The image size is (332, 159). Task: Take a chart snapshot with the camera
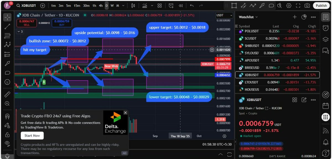(x=307, y=6)
